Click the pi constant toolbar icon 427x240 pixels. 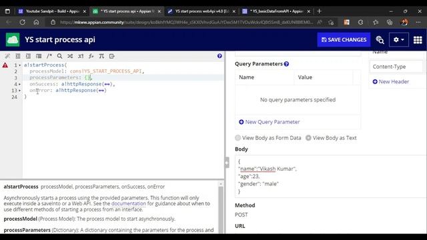tap(101, 56)
